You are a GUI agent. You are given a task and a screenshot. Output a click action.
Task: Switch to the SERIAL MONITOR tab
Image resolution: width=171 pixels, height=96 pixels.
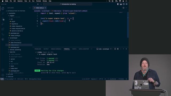[84, 49]
